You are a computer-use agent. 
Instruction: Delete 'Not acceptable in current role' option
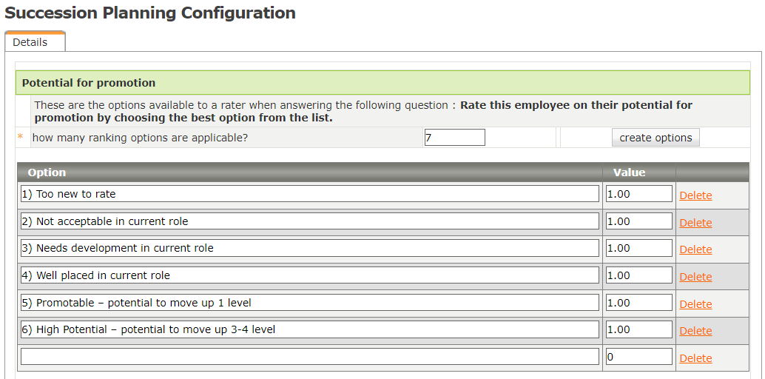pyautogui.click(x=695, y=223)
